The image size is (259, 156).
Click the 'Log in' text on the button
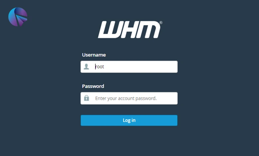[129, 120]
